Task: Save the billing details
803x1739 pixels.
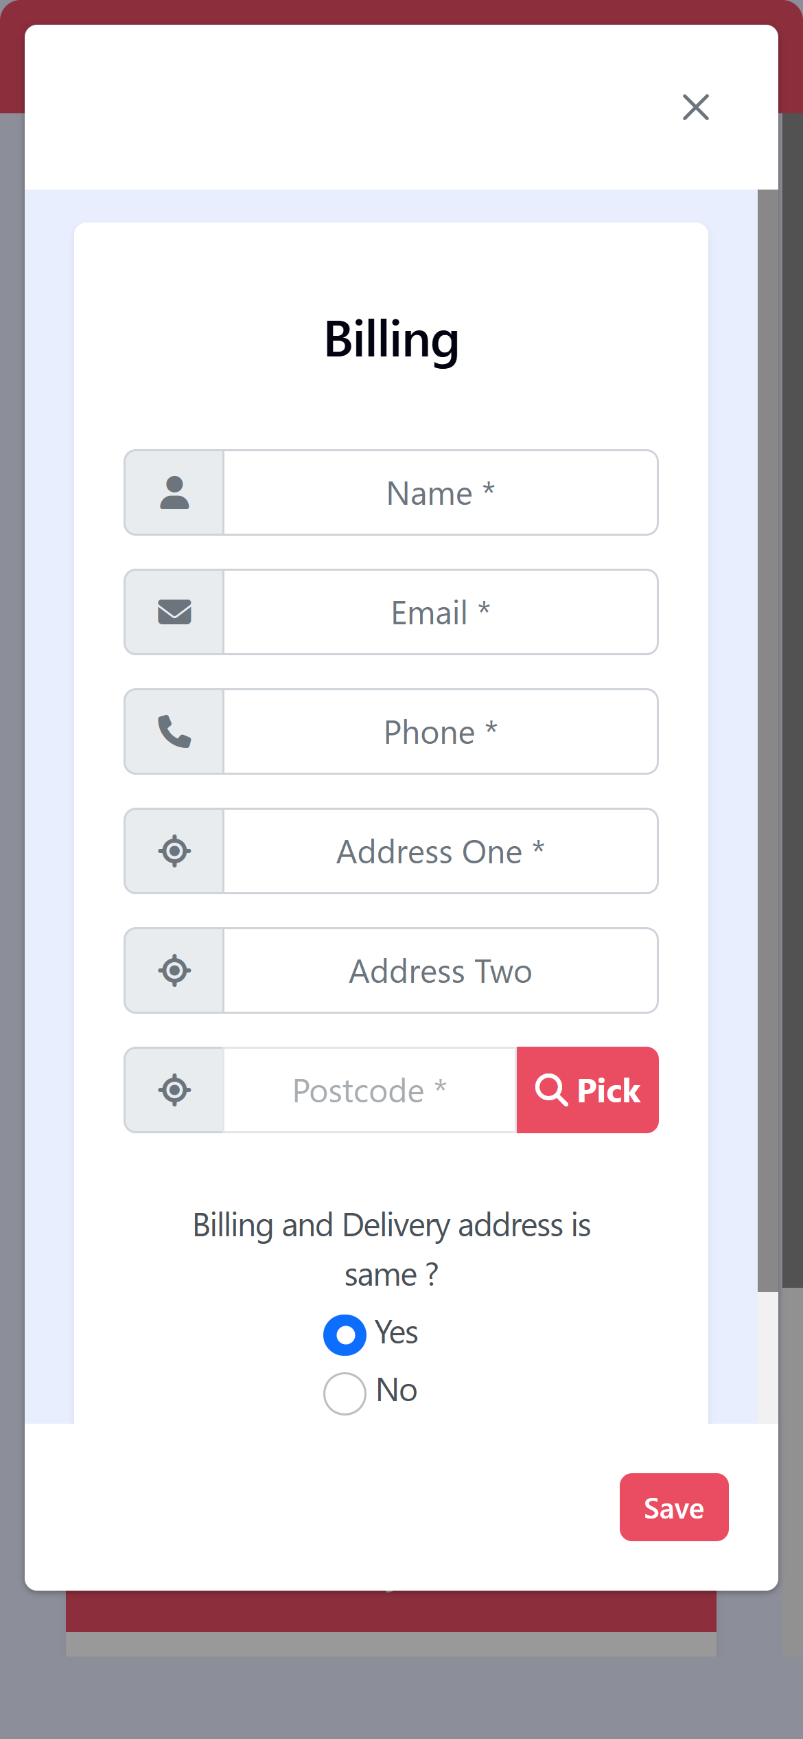Action: click(674, 1507)
